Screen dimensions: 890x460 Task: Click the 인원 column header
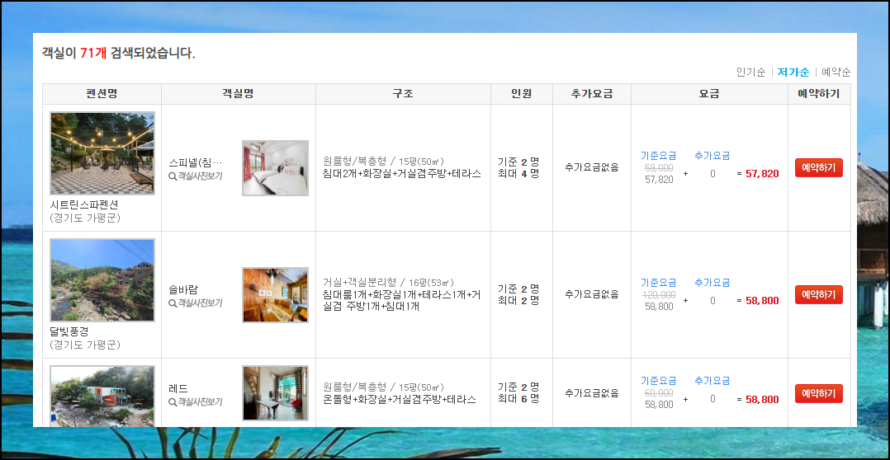522,94
